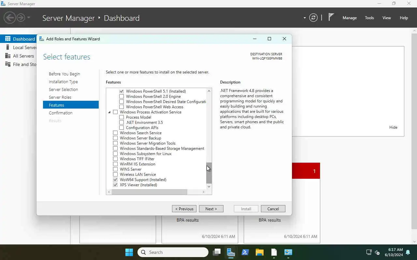Image resolution: width=417 pixels, height=260 pixels.
Task: Open navigation history dropdown beside forward arrow
Action: click(29, 18)
